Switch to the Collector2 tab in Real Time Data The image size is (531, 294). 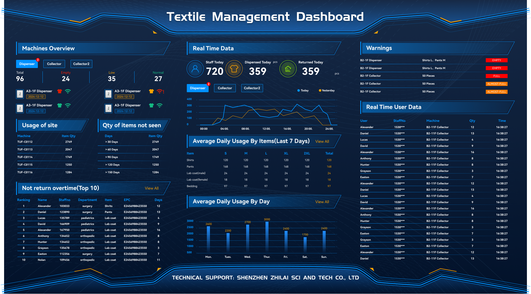tap(252, 88)
